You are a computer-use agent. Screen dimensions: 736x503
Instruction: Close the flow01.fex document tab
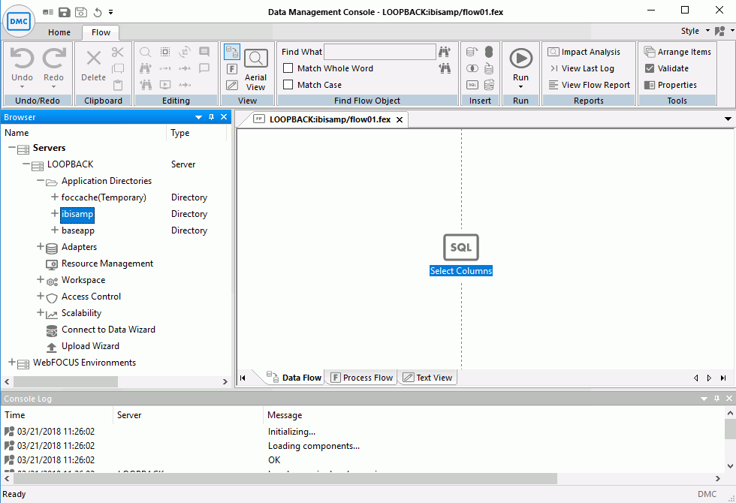point(400,119)
